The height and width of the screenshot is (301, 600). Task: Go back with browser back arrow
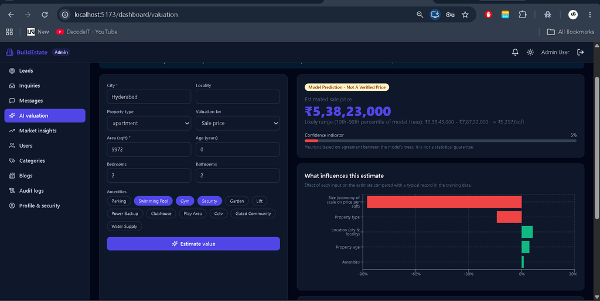(x=11, y=15)
